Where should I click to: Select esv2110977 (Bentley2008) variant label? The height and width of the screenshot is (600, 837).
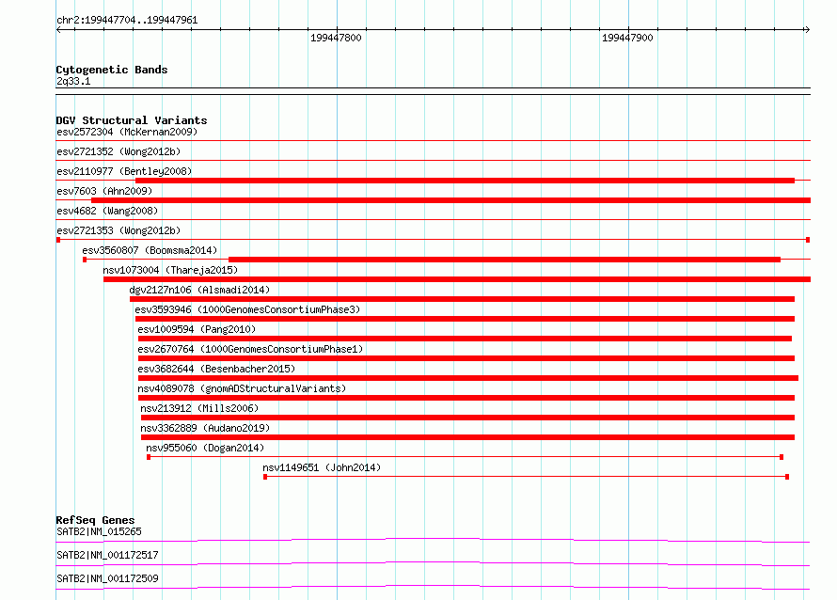124,171
